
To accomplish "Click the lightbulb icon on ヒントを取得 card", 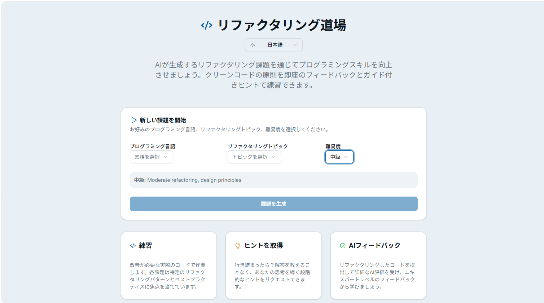I will (x=238, y=246).
